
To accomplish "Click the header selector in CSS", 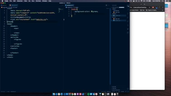I will pyautogui.click(x=74, y=9).
